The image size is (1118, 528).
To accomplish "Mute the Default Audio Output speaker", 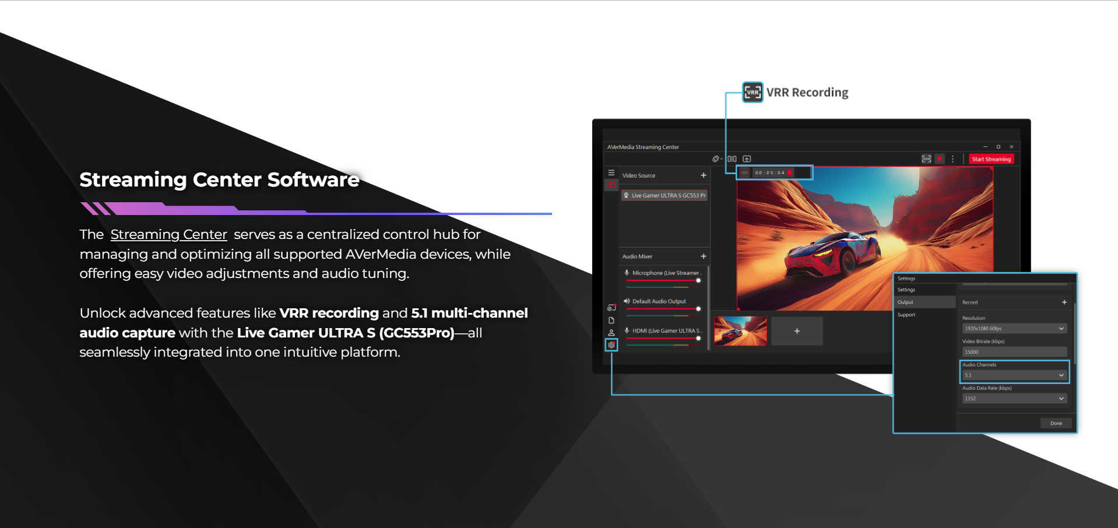I will tap(627, 301).
